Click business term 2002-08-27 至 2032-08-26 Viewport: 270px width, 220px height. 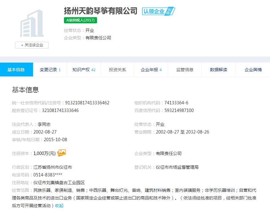pos(182,132)
